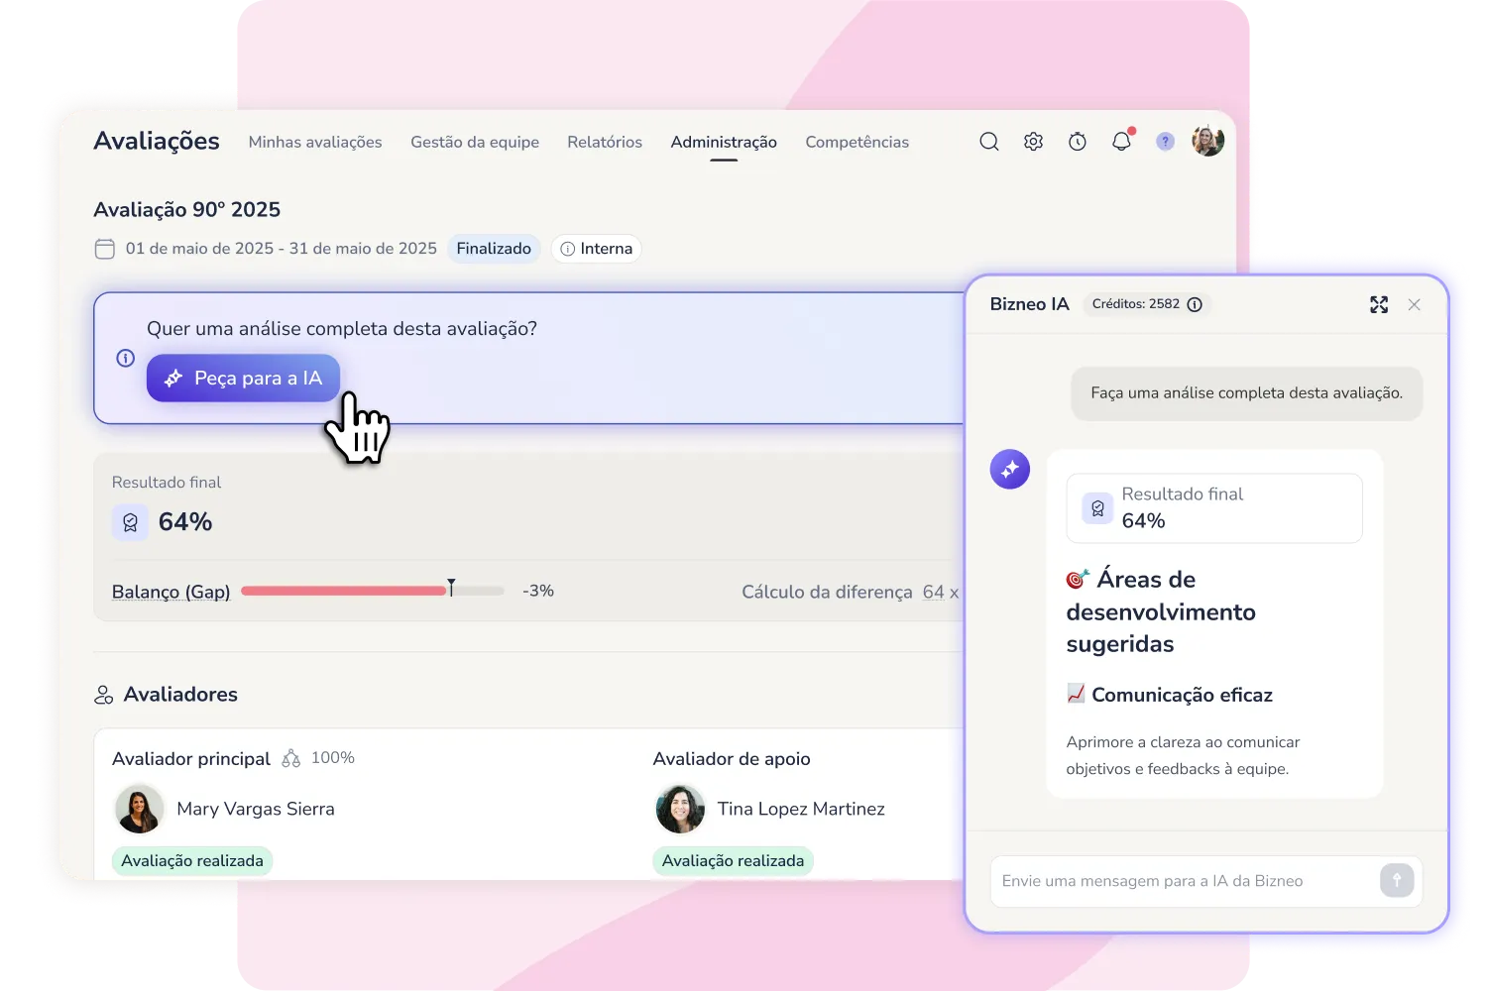Click the Finalizado status badge
Image resolution: width=1487 pixels, height=991 pixels.
point(494,249)
